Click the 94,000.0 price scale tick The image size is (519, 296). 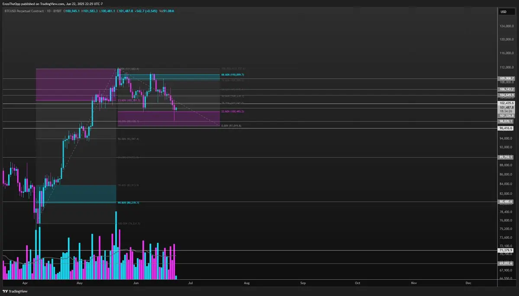[506, 138]
